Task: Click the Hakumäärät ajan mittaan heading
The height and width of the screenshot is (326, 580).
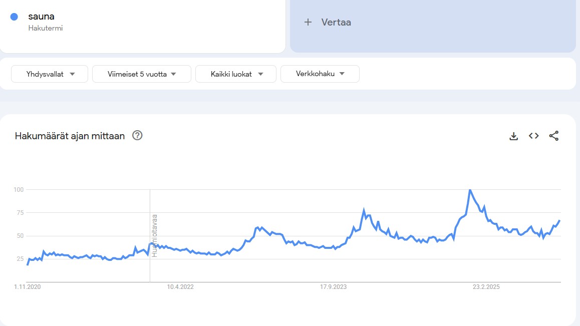Action: pyautogui.click(x=70, y=136)
